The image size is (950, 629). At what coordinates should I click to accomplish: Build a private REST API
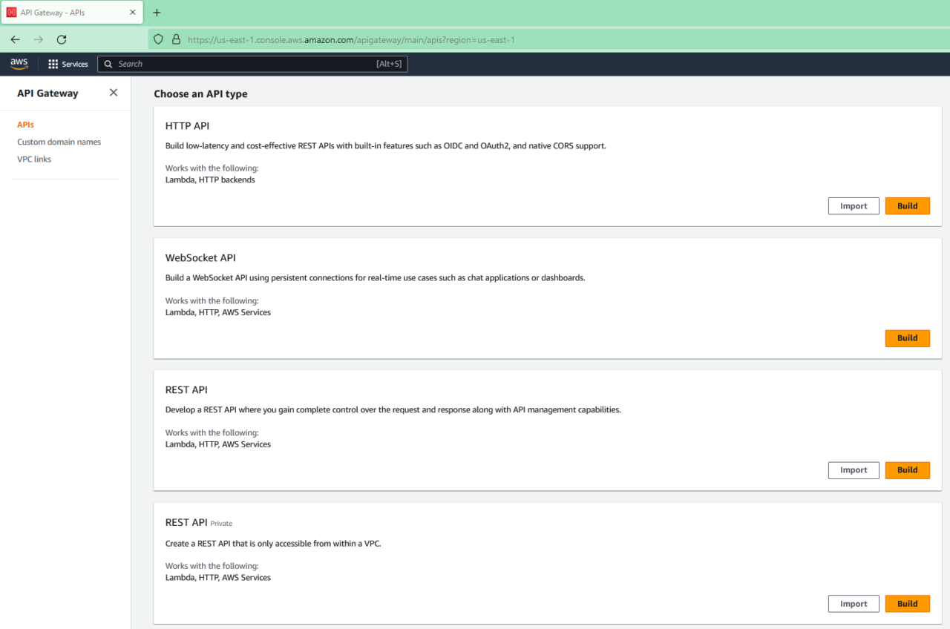[907, 604]
